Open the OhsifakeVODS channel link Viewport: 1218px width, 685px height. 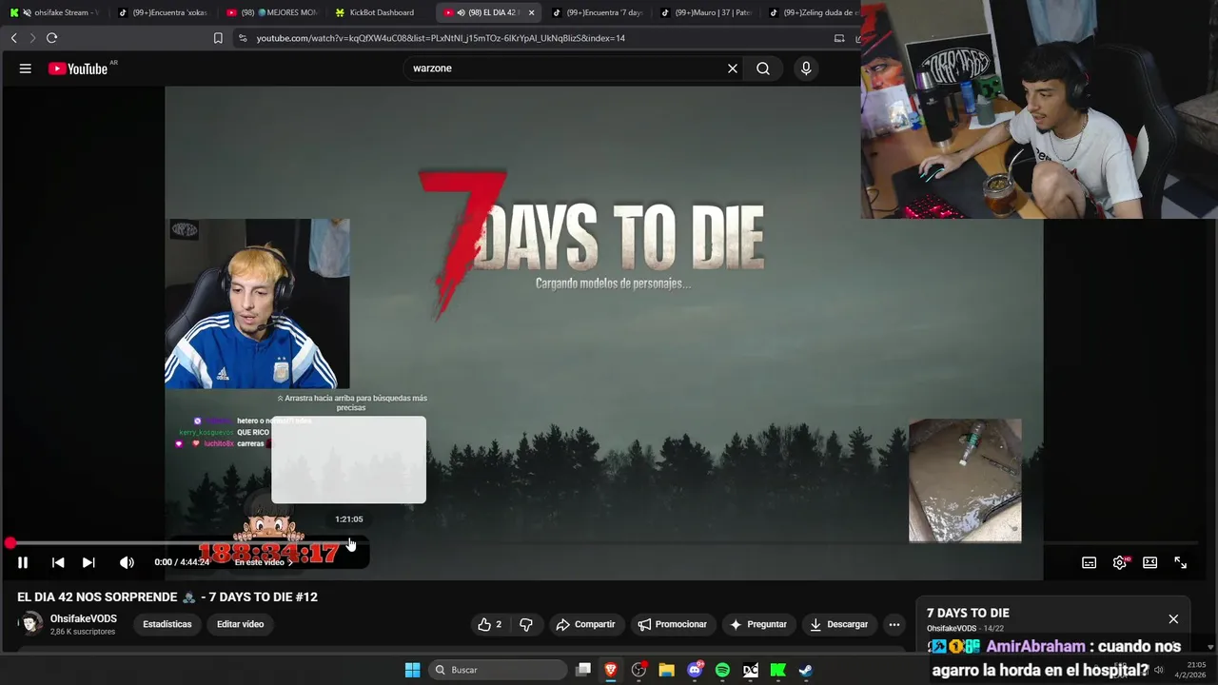coord(84,618)
